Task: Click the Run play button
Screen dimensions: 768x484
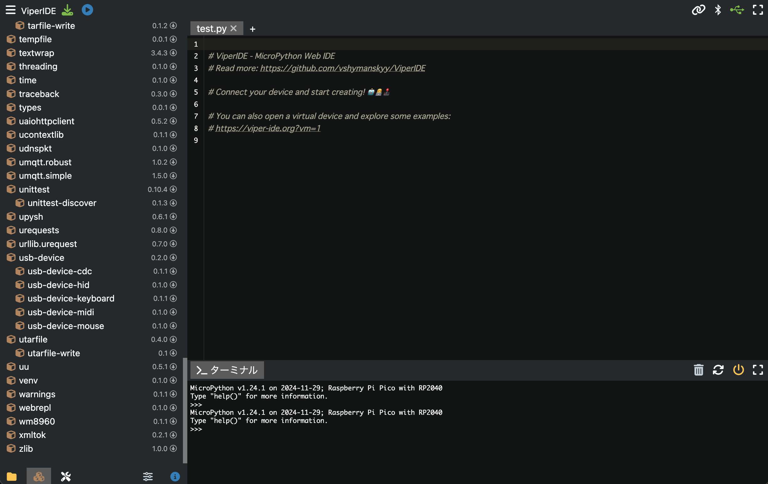Action: click(x=87, y=10)
